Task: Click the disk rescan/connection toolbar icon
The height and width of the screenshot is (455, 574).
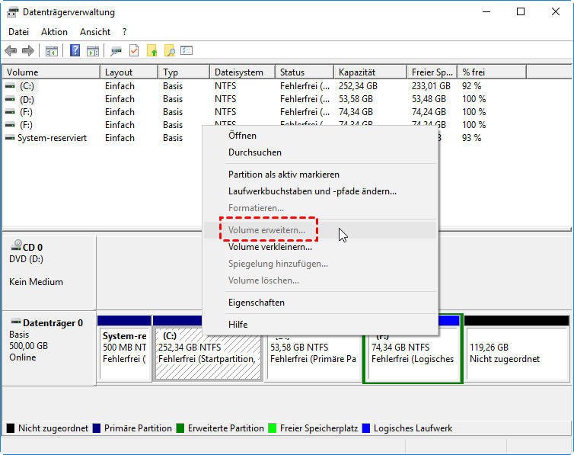Action: (116, 51)
